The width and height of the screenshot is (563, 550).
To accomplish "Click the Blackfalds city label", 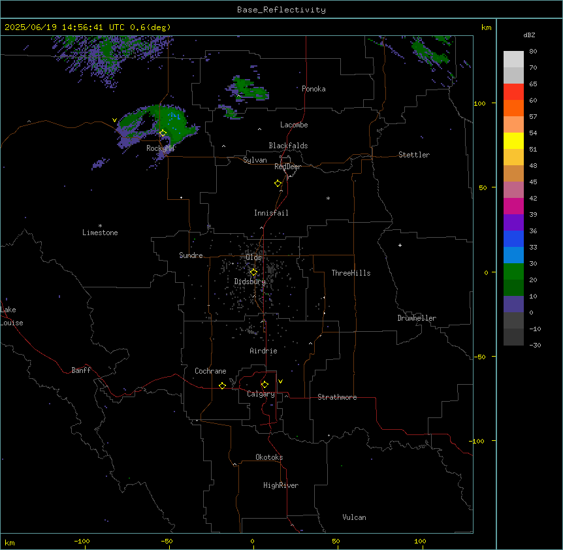I will [x=288, y=146].
